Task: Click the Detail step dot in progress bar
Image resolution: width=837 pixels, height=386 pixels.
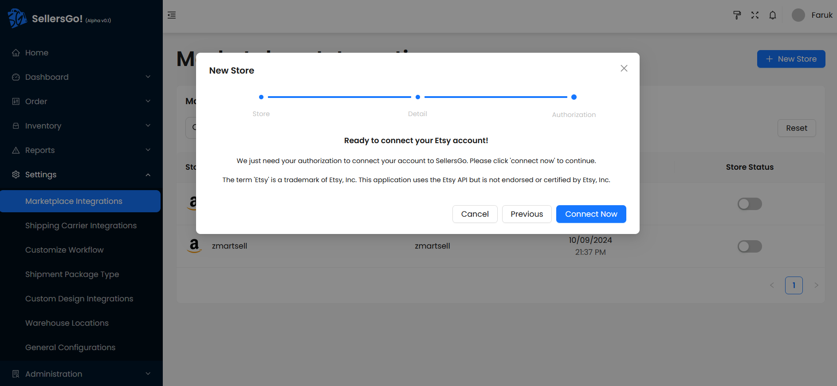Action: point(417,97)
